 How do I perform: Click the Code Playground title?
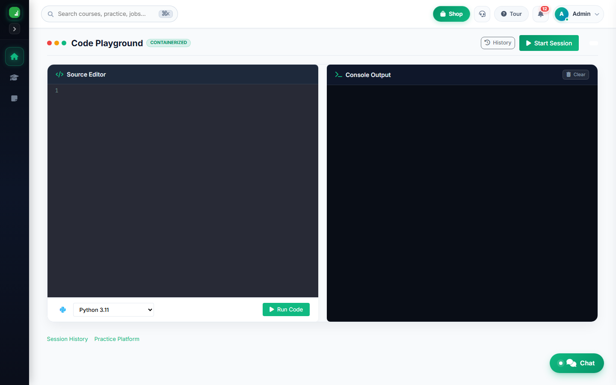pos(107,43)
